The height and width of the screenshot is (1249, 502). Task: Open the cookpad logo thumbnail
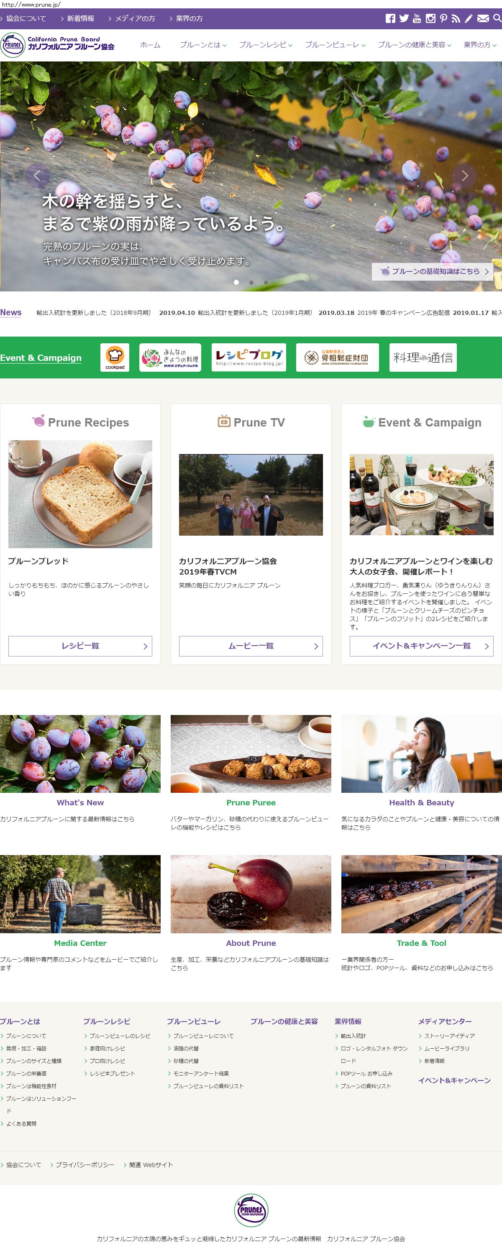tap(115, 358)
